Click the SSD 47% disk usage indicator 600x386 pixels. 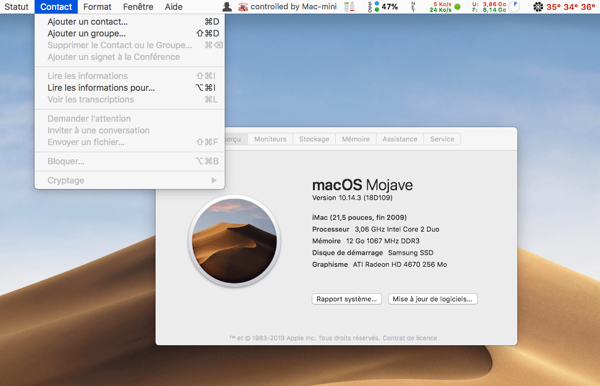click(383, 7)
